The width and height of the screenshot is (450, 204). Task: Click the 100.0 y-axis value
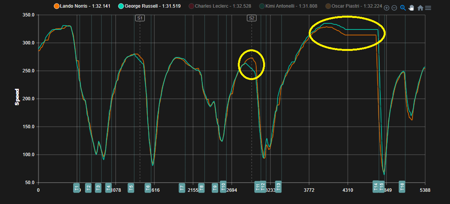[28, 155]
